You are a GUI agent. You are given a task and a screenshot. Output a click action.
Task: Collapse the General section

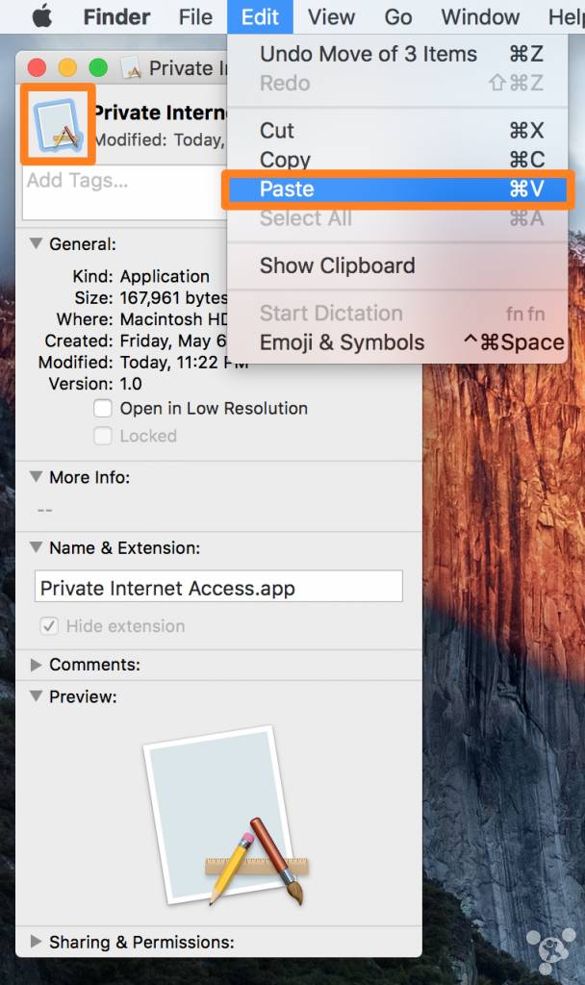36,244
